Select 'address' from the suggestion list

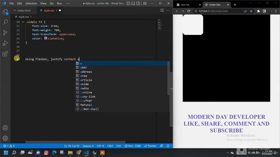122,72
